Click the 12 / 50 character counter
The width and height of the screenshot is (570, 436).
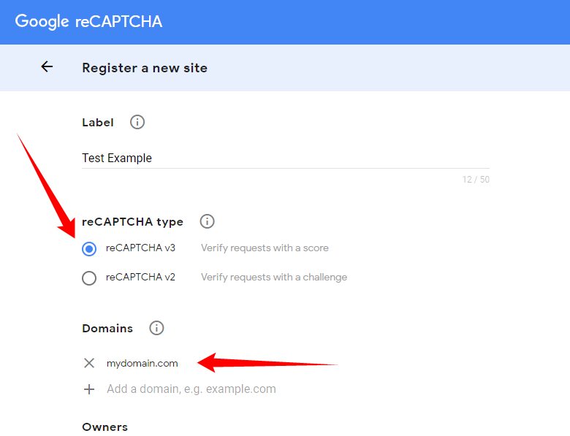pyautogui.click(x=476, y=180)
